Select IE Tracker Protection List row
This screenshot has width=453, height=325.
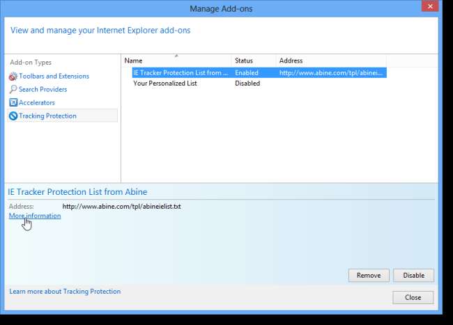[259, 72]
